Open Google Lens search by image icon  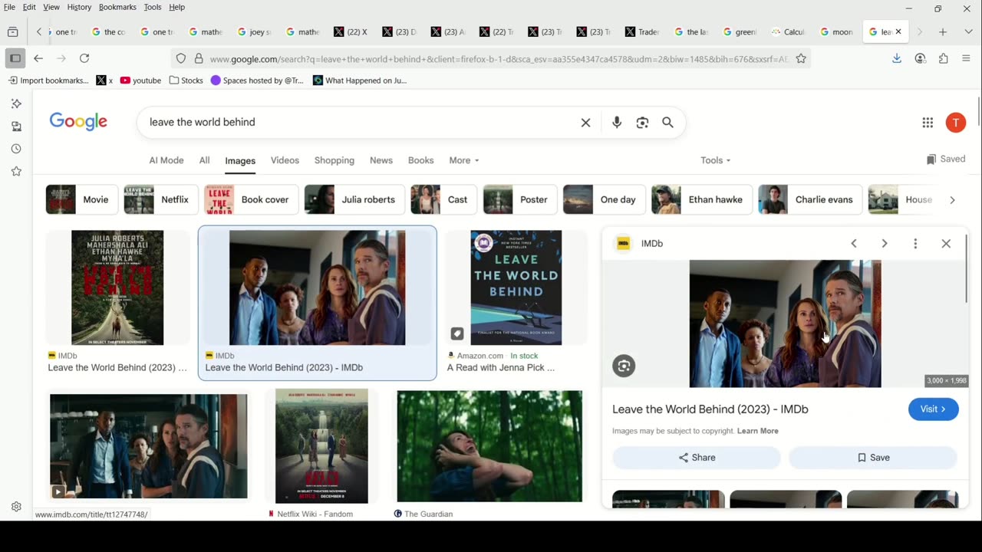coord(642,123)
